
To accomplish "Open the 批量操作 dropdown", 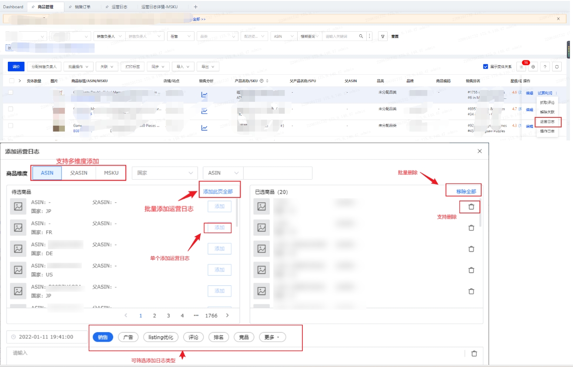I will (78, 67).
